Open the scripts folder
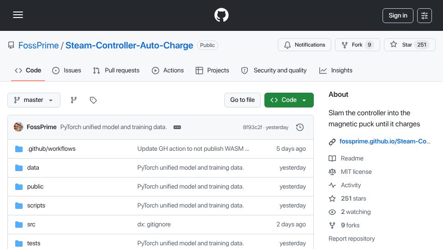 [x=36, y=206]
